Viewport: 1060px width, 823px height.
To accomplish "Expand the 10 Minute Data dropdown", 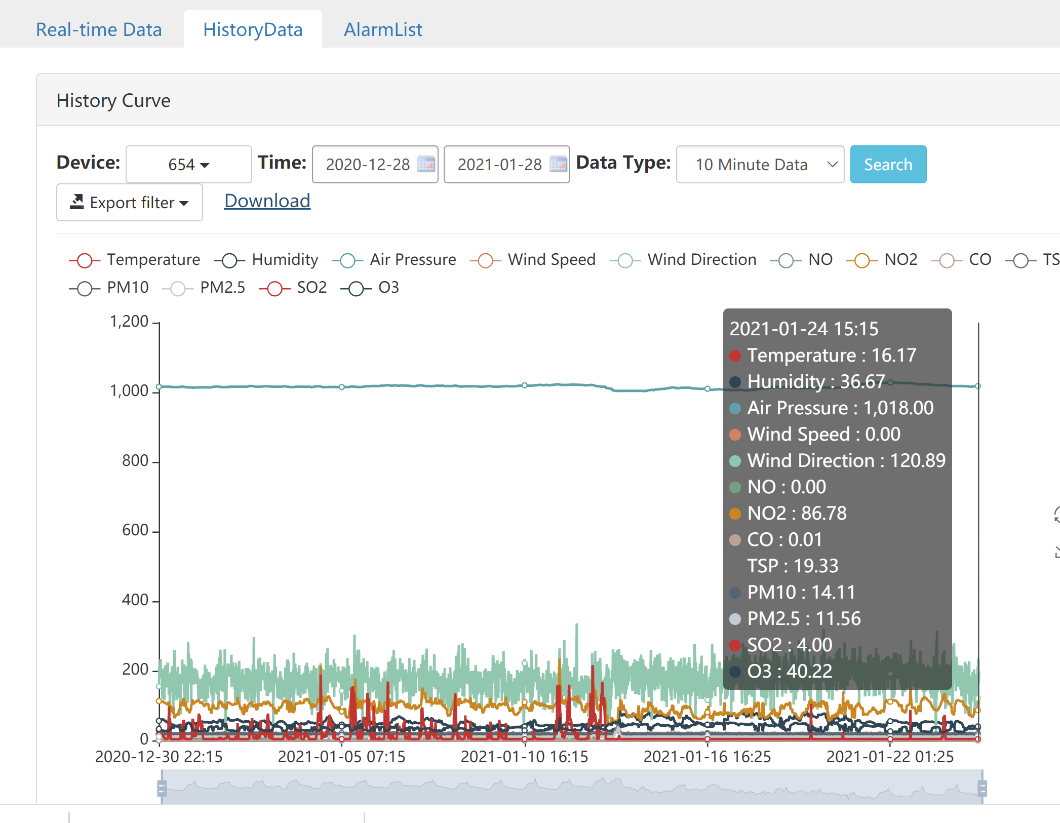I will click(x=760, y=165).
